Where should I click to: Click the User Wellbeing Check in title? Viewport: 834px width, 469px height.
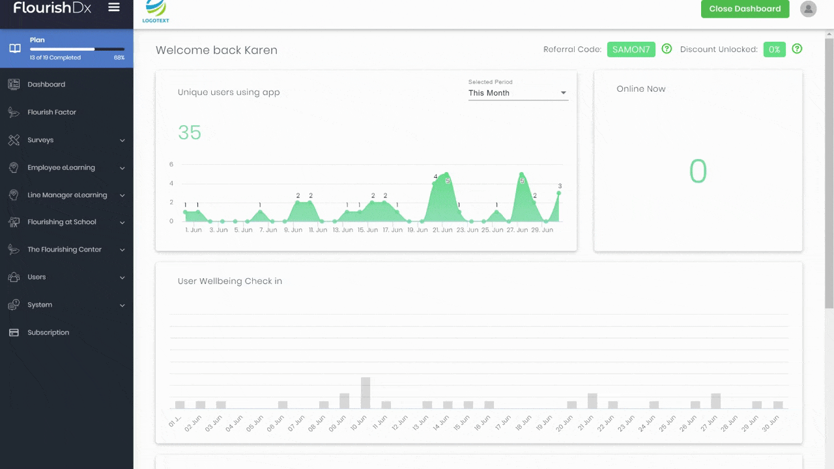(230, 281)
